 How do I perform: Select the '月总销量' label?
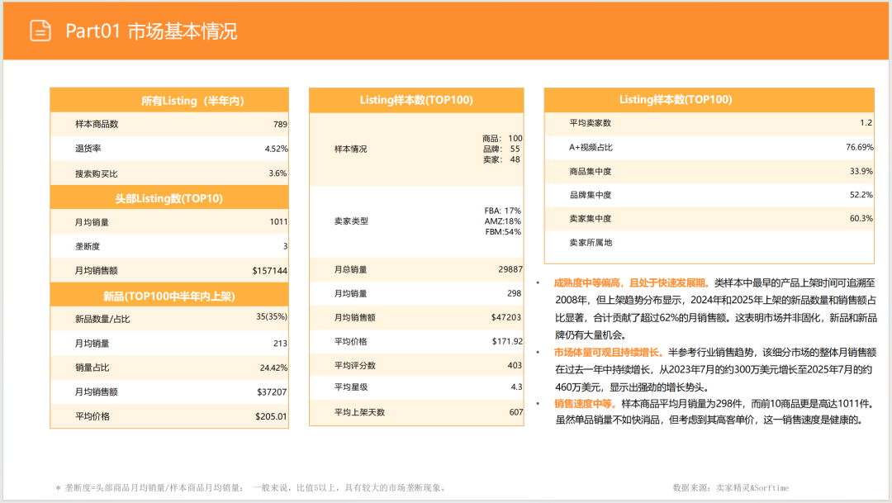(350, 270)
